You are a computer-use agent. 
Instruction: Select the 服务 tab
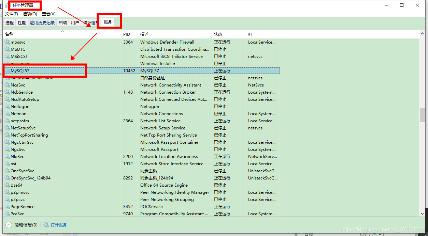coord(108,22)
